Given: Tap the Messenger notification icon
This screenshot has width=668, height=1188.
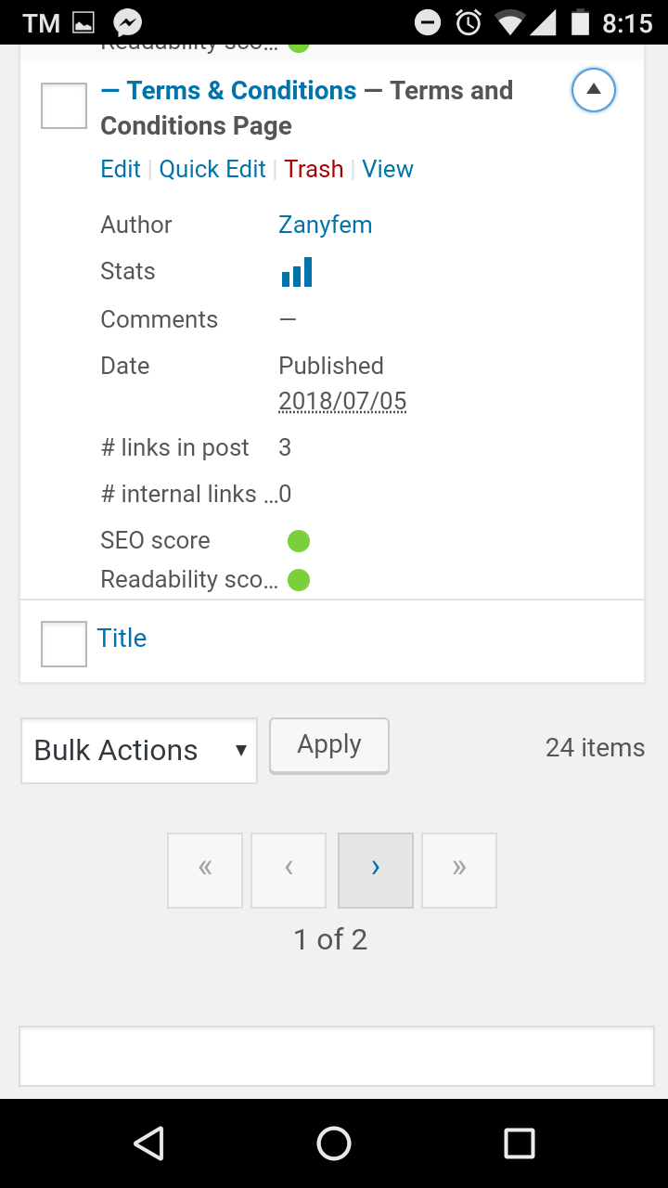Looking at the screenshot, I should tap(127, 22).
